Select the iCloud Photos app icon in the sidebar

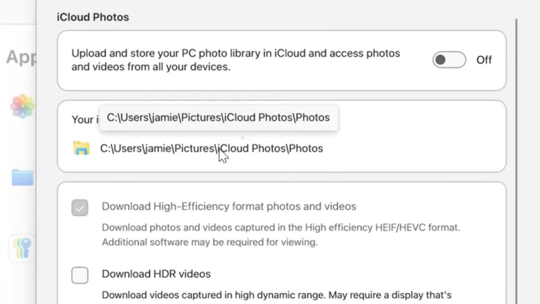(x=22, y=106)
